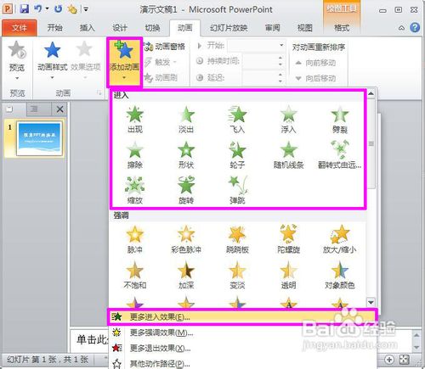This screenshot has height=369, width=425.
Task: Switch to the slides thumbnail pane tab
Action: [x=9, y=109]
